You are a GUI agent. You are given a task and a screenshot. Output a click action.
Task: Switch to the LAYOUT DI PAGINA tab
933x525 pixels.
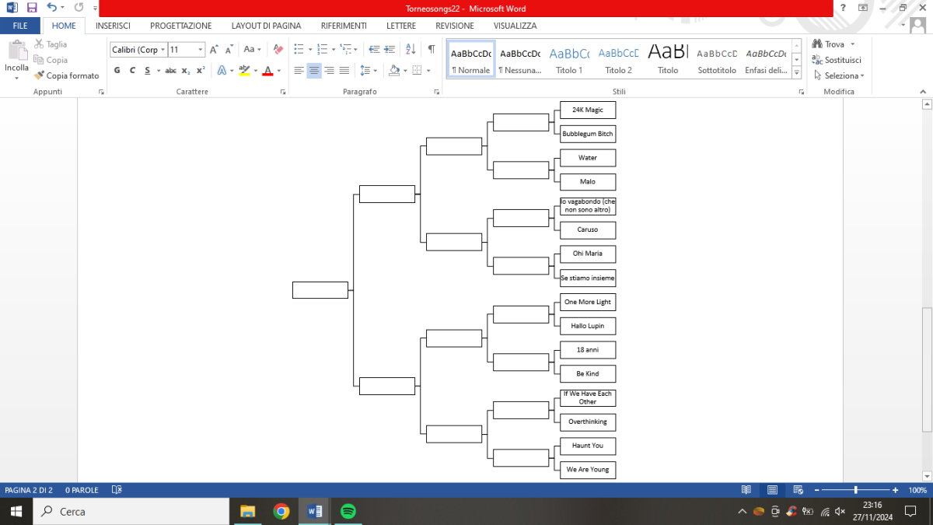[x=266, y=26]
